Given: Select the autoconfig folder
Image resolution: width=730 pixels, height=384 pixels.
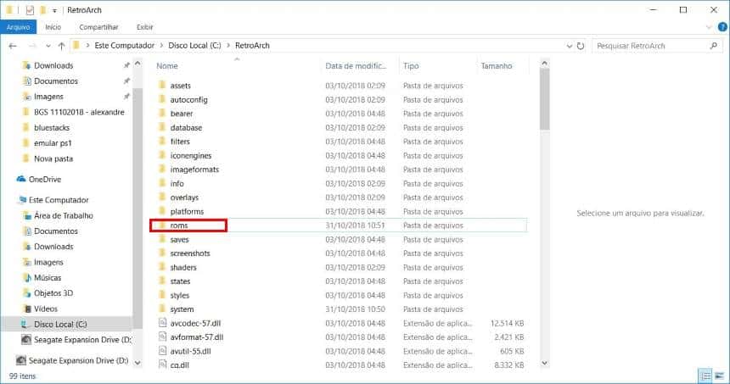Looking at the screenshot, I should [x=188, y=99].
